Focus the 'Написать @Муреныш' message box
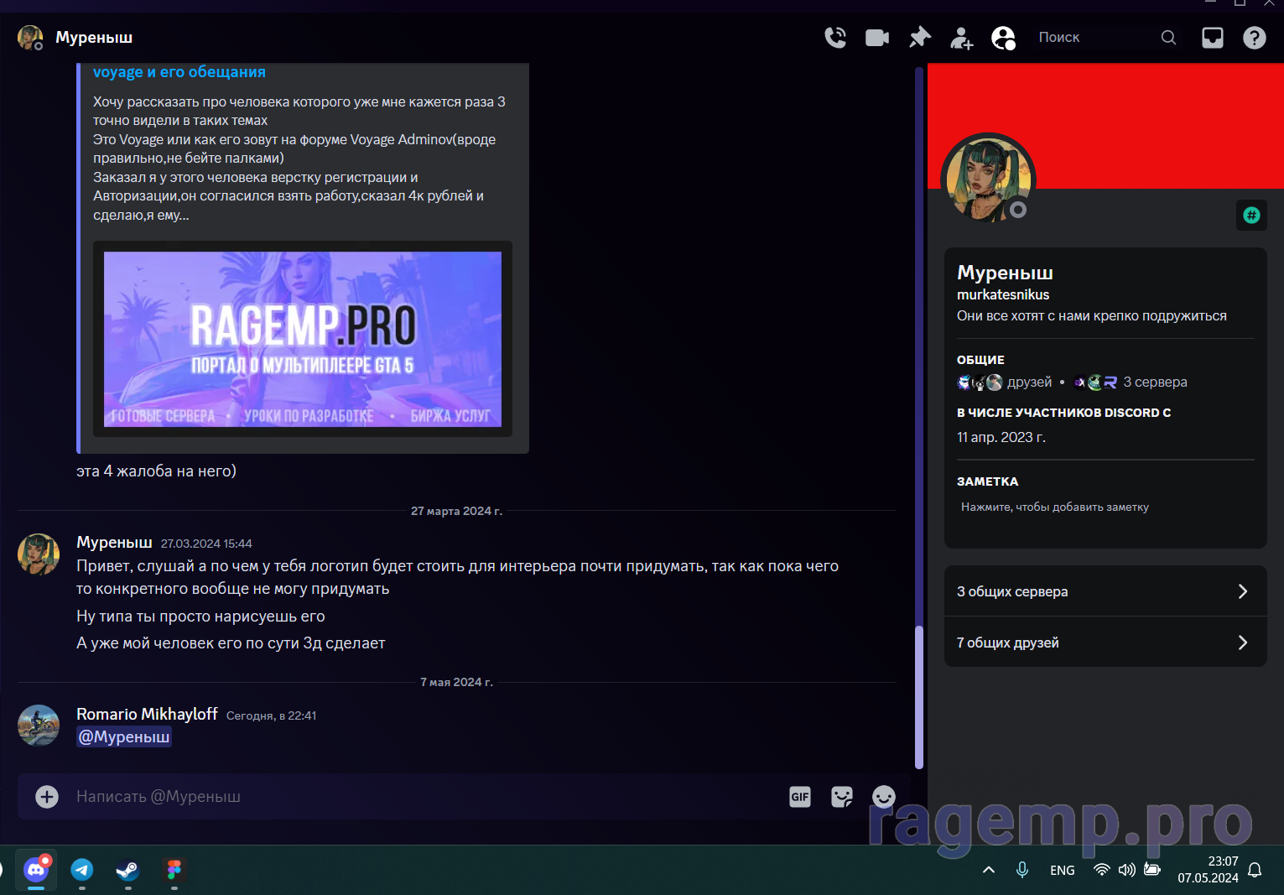 click(419, 796)
